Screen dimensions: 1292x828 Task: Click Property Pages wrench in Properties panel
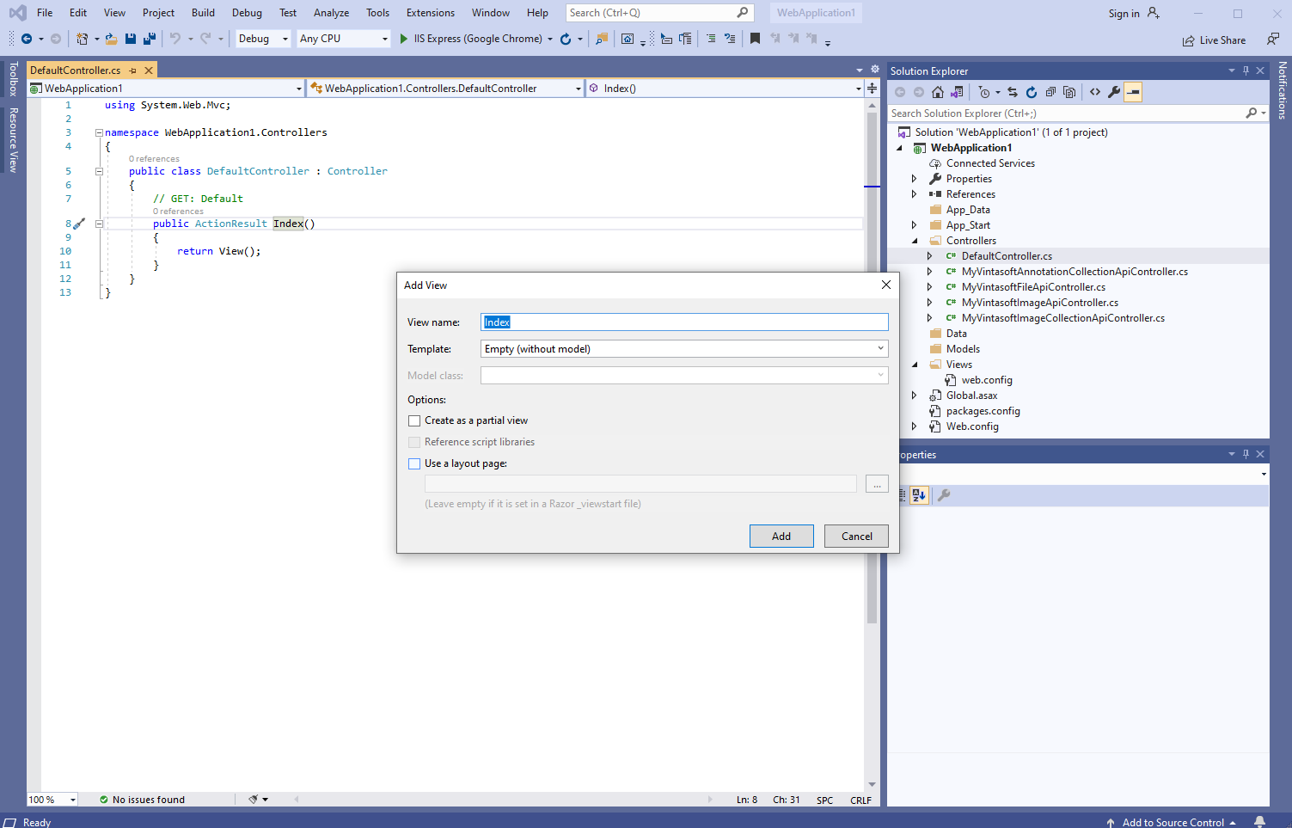point(944,495)
